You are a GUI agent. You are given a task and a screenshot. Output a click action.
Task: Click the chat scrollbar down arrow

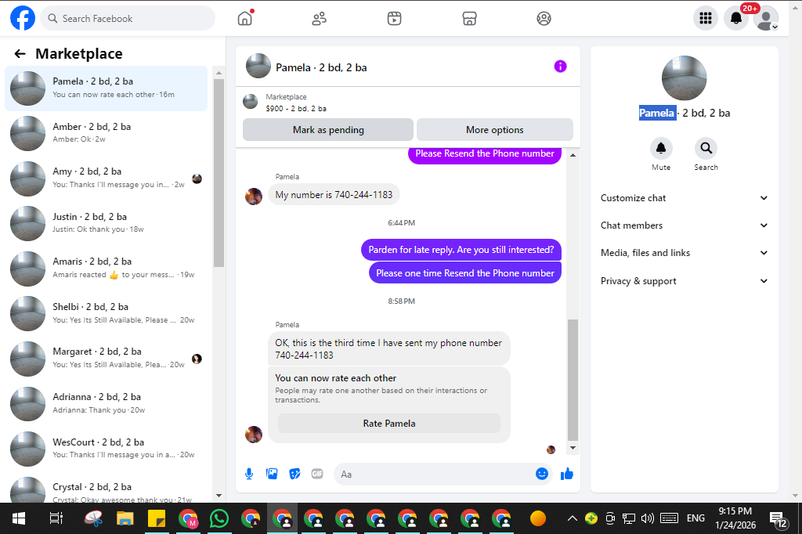pyautogui.click(x=573, y=448)
